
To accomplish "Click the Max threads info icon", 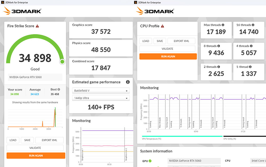I will point(223,25).
